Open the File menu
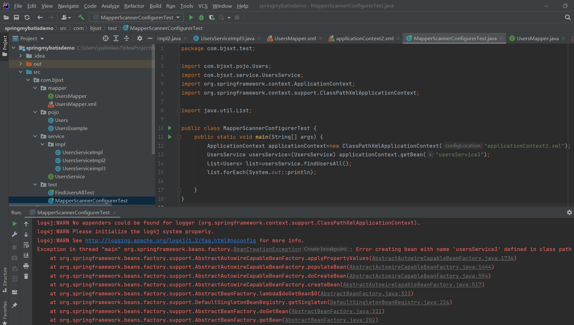The image size is (574, 325). coord(18,6)
